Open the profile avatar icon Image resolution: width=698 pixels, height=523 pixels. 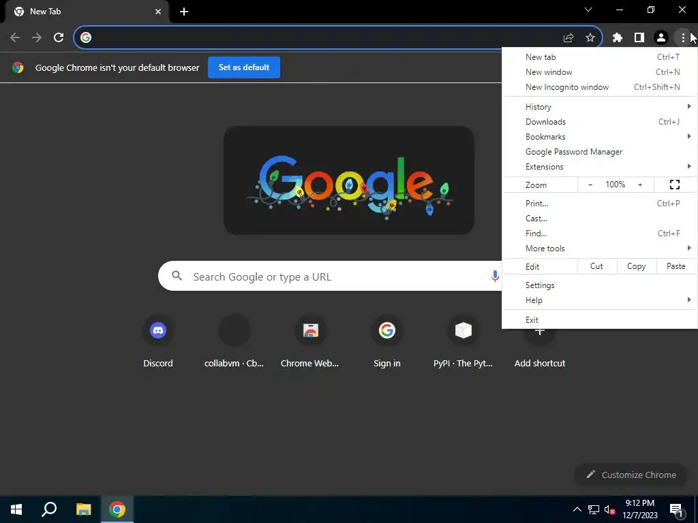click(x=661, y=38)
